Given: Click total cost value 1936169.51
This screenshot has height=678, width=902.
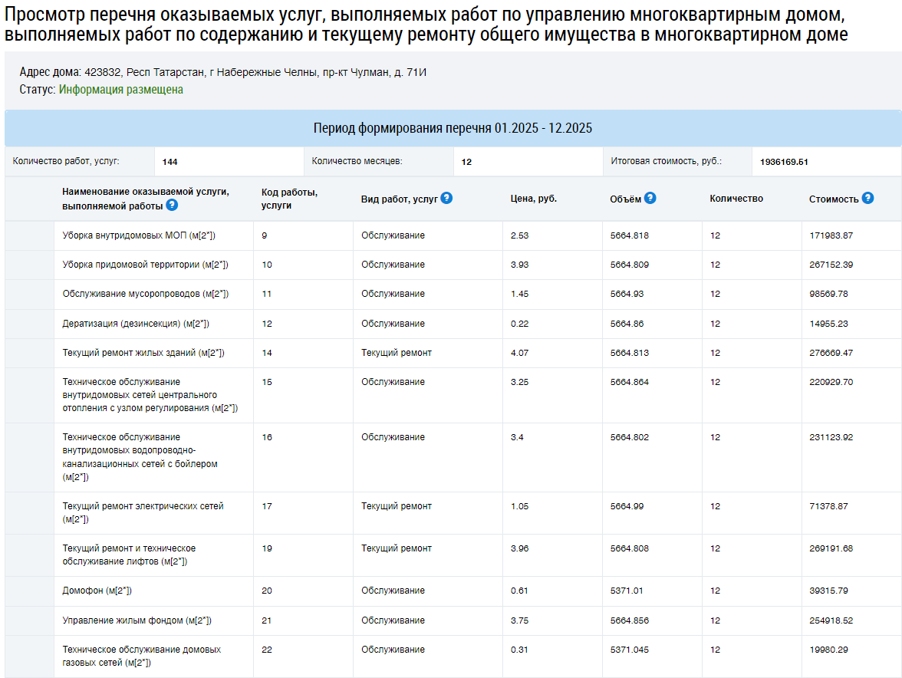Looking at the screenshot, I should (x=784, y=162).
